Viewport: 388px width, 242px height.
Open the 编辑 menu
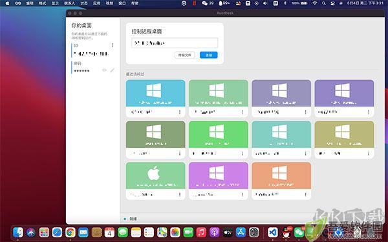point(30,3)
